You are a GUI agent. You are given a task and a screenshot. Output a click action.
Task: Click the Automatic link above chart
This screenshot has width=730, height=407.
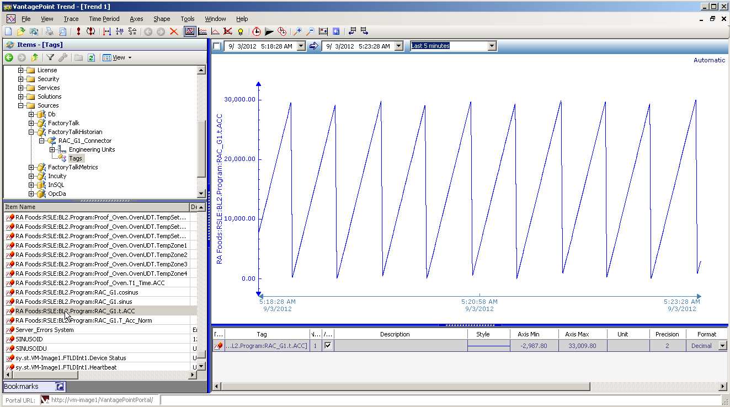[x=709, y=60]
